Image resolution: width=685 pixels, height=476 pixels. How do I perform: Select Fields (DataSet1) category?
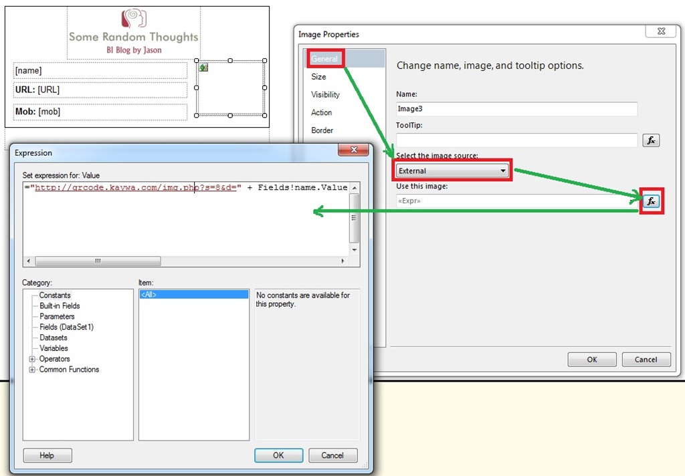[x=66, y=327]
